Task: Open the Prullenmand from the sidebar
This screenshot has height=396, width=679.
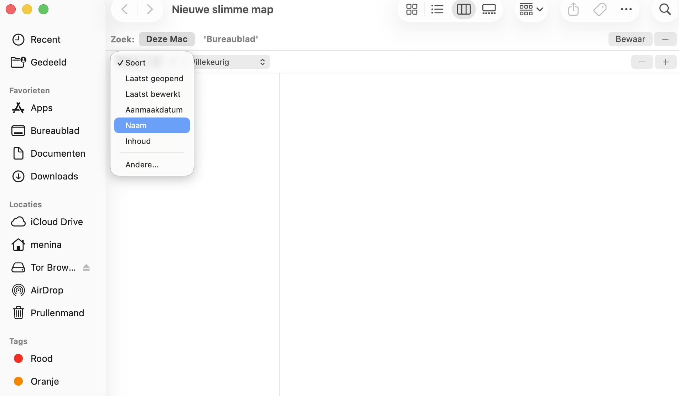Action: click(57, 313)
